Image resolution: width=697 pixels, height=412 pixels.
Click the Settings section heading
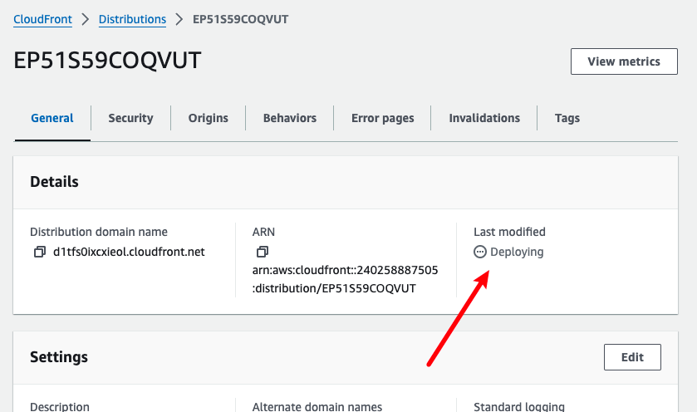click(59, 357)
